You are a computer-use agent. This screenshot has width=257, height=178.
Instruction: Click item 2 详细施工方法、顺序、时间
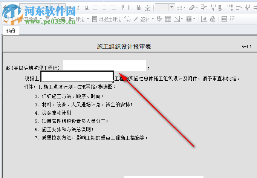[x=69, y=96]
